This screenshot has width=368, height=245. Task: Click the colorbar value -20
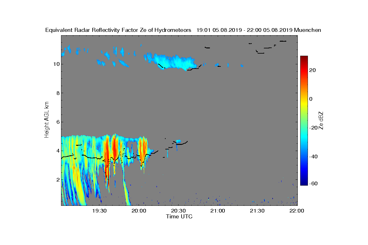(x=313, y=128)
